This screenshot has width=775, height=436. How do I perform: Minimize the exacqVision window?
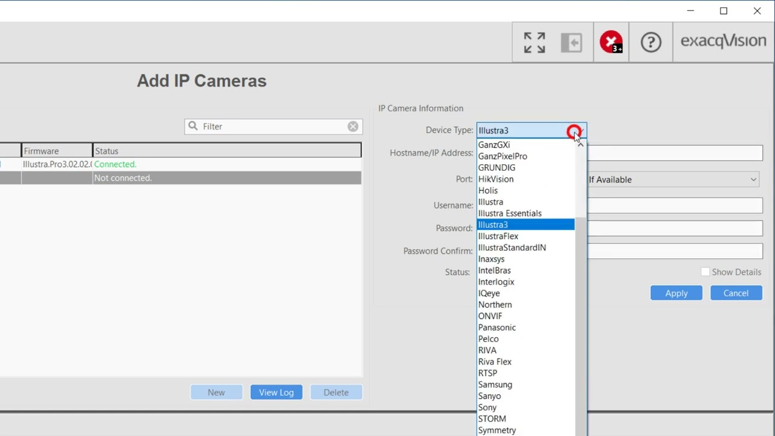(x=690, y=11)
